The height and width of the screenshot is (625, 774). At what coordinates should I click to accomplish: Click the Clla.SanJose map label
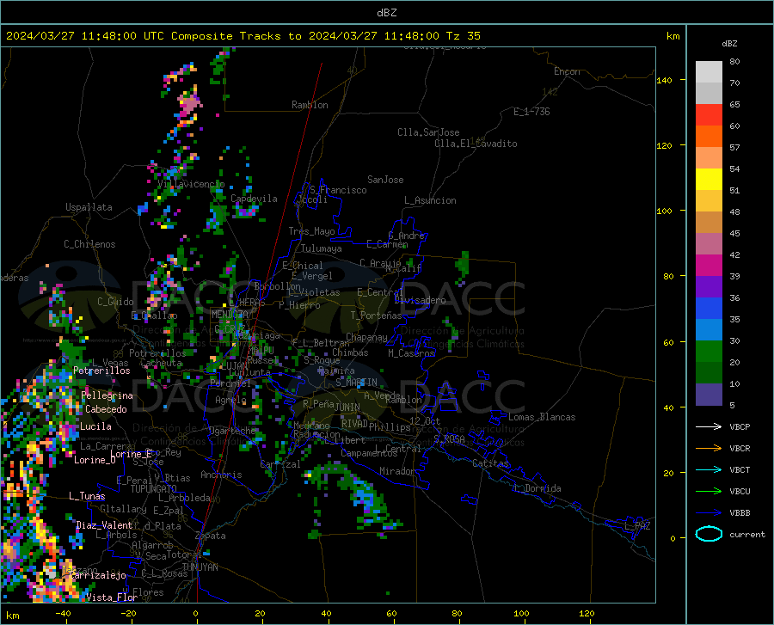pyautogui.click(x=428, y=132)
